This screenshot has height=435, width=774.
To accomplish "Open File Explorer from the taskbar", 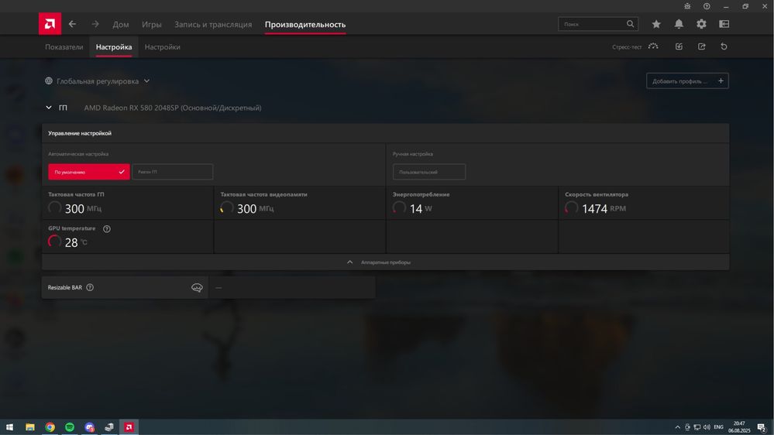I will [x=30, y=427].
